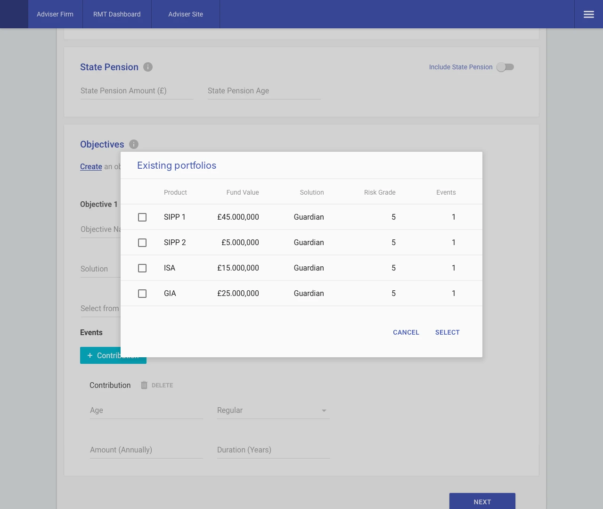Expand the Regular frequency dropdown
This screenshot has width=603, height=509.
pyautogui.click(x=273, y=410)
